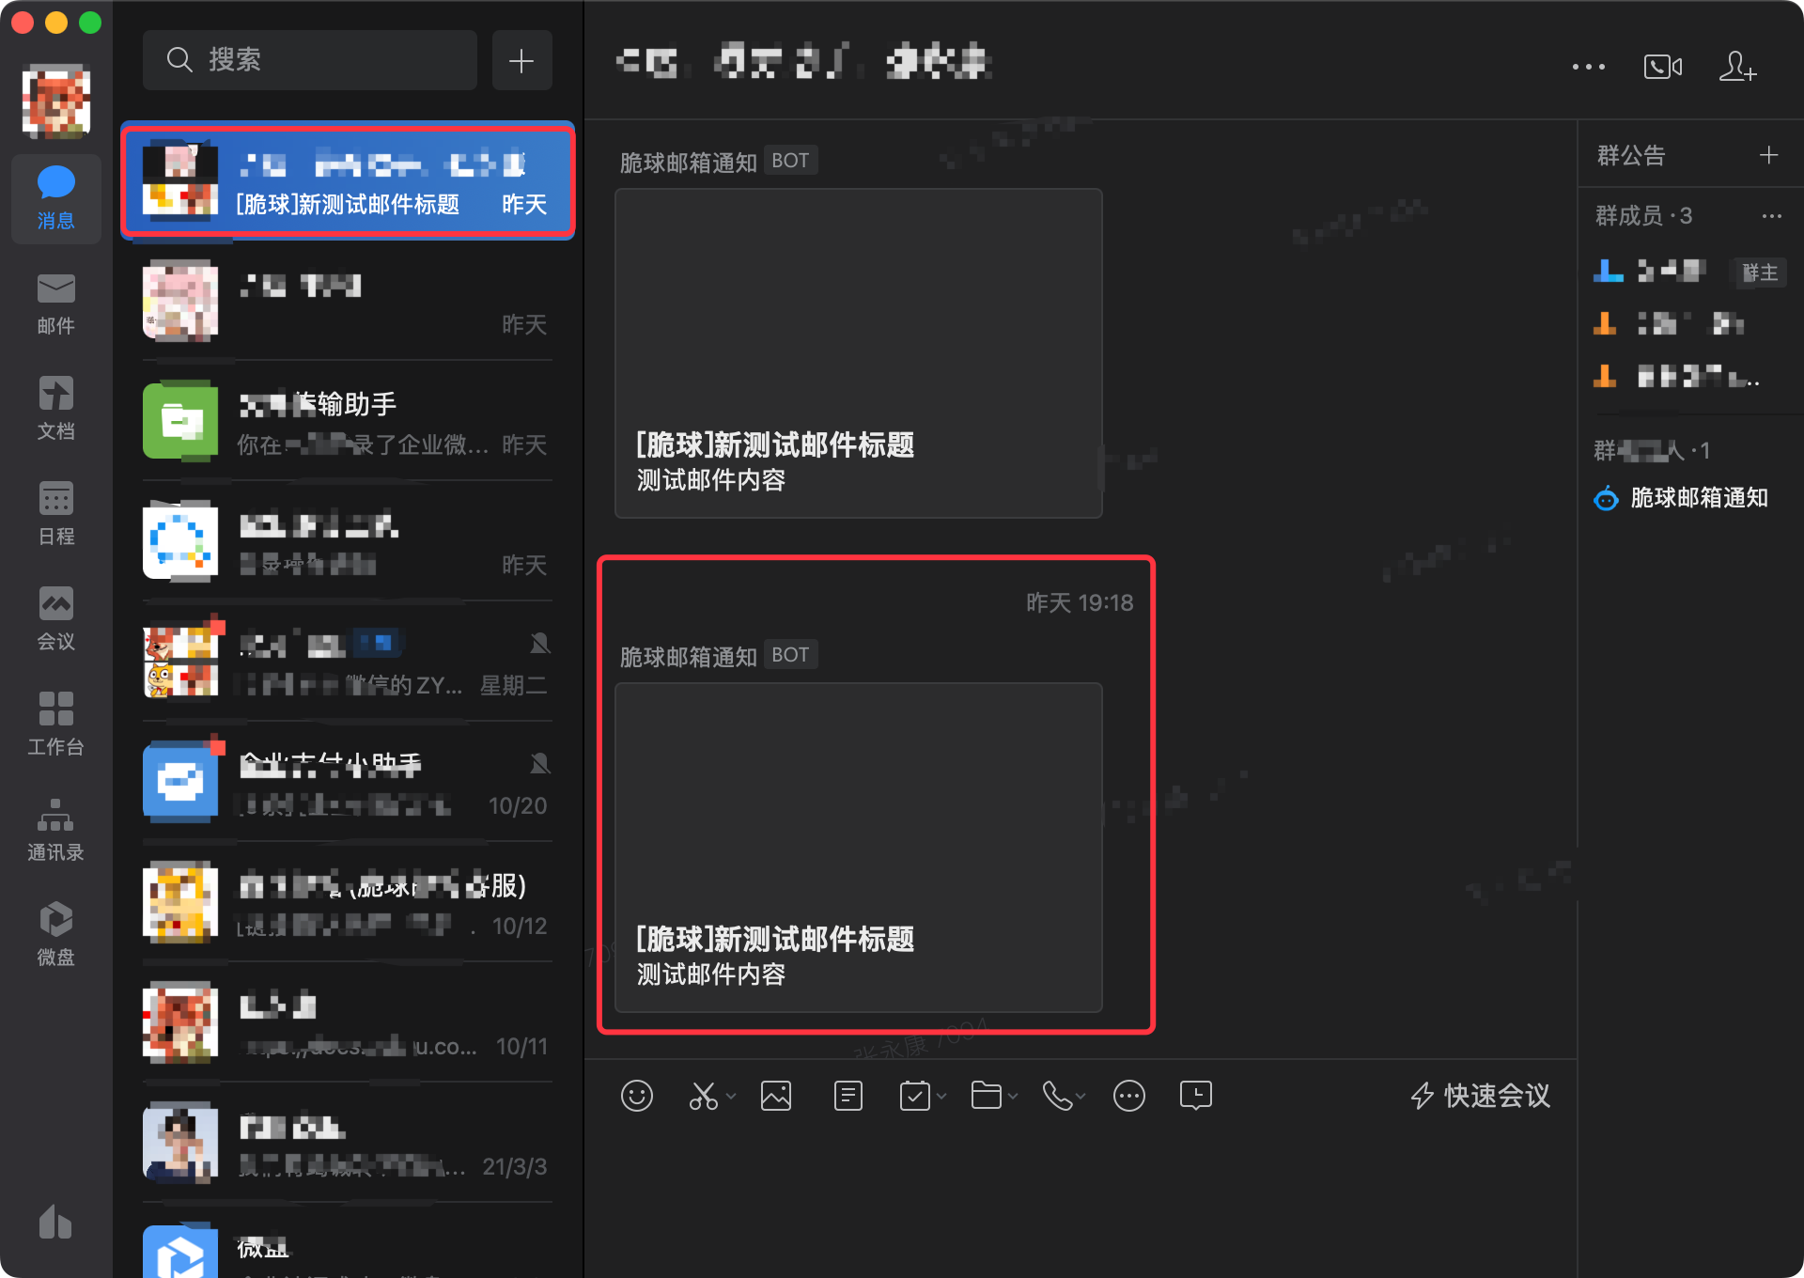Open the 邮件 (Mail) section
The height and width of the screenshot is (1278, 1804).
click(55, 304)
